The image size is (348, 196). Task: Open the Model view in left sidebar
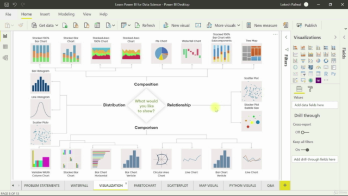tap(5, 58)
